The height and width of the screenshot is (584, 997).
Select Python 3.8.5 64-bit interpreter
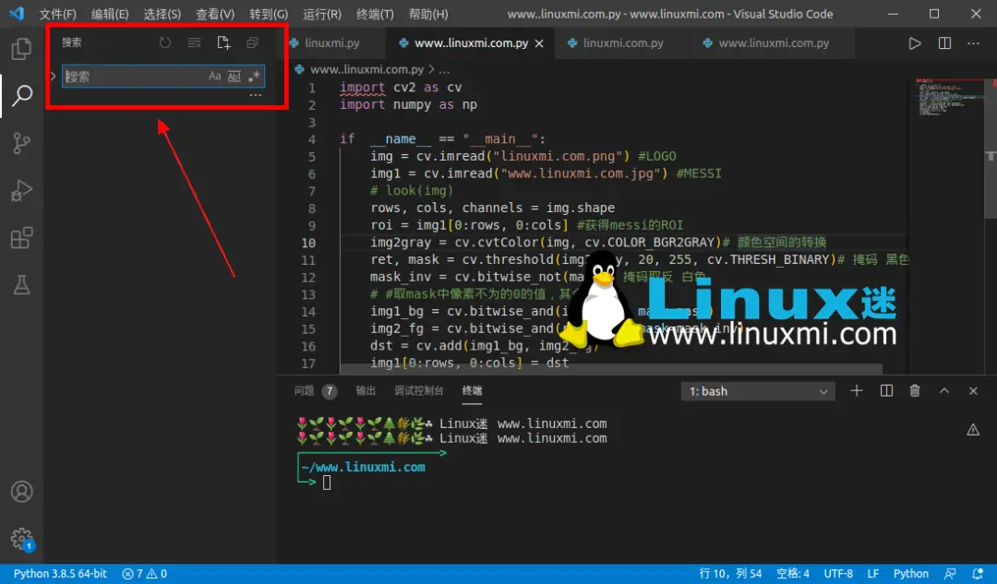tap(60, 574)
